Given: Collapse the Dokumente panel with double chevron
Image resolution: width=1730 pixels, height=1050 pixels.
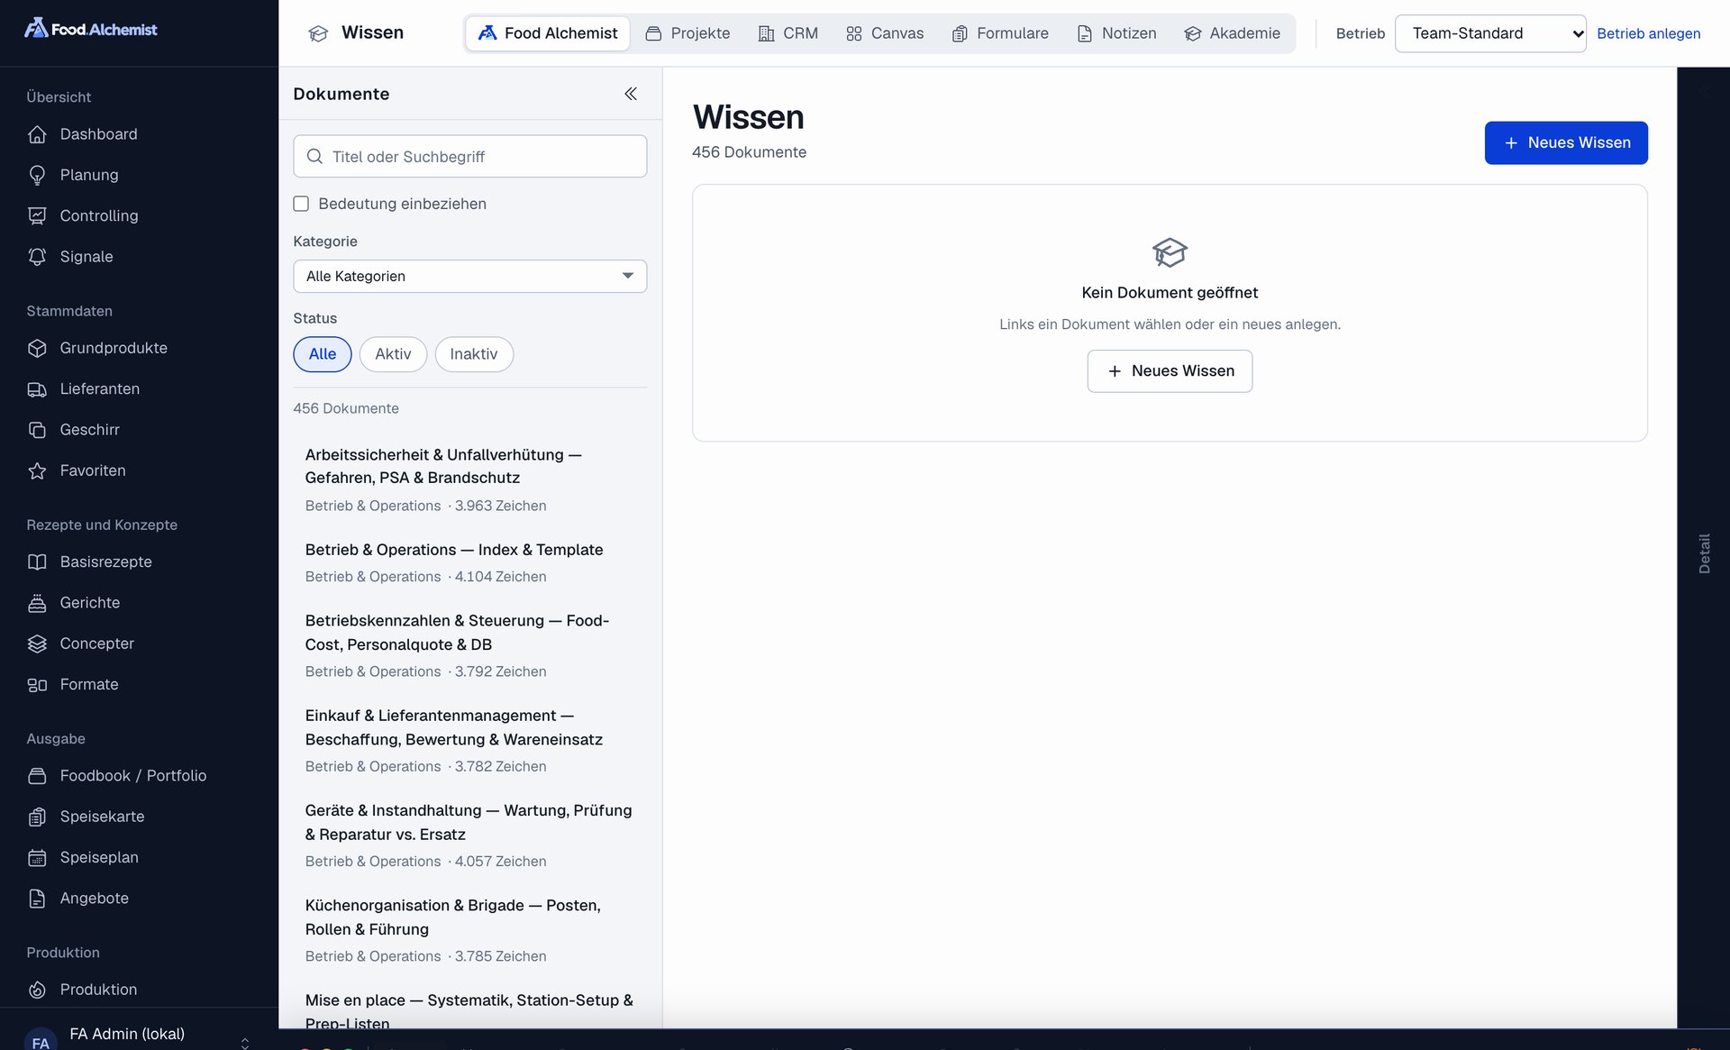Looking at the screenshot, I should click(x=631, y=94).
